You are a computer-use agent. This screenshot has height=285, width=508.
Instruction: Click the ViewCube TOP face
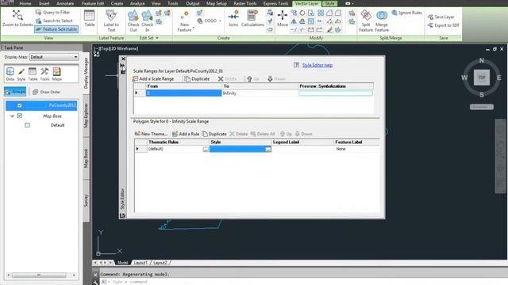coord(482,78)
